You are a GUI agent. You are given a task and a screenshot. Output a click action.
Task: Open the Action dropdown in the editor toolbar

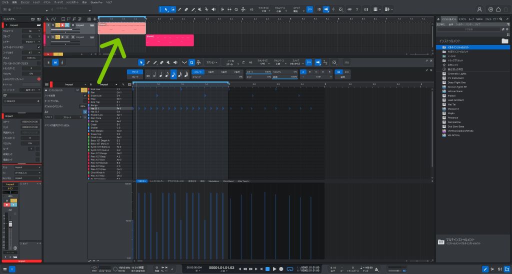click(211, 62)
